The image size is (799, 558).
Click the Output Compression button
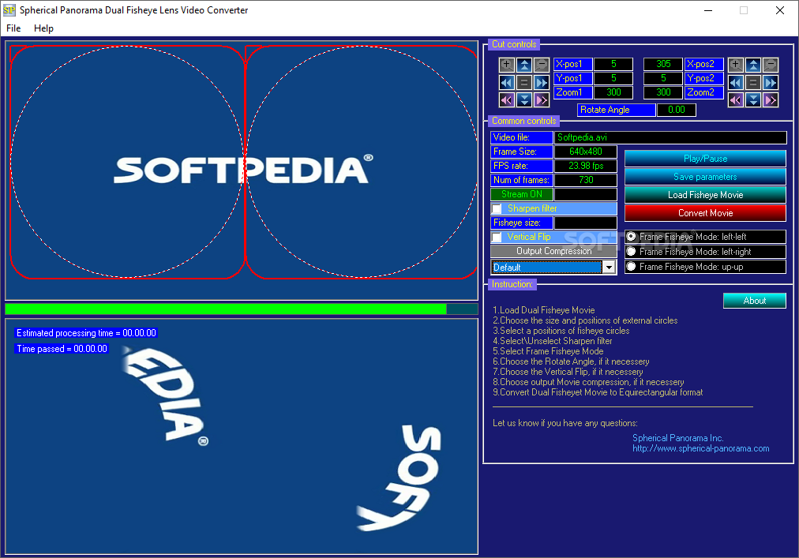(554, 251)
